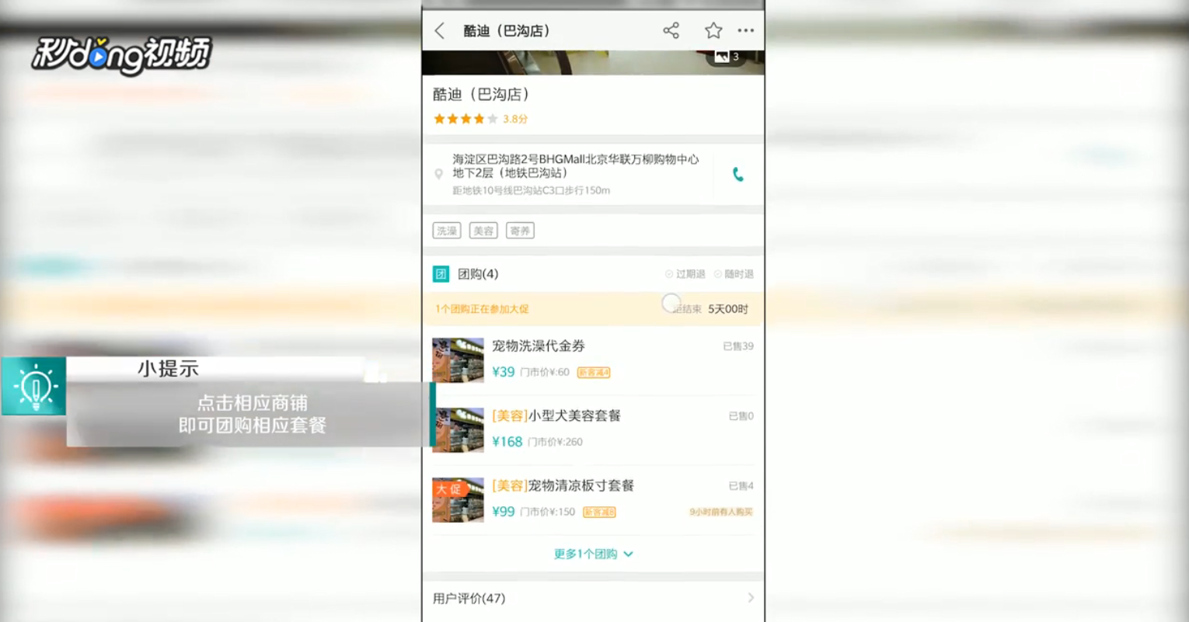Screen dimensions: 1189x622
Task: Tap thumbnail of 宠物洗澡代金券
Action: click(458, 360)
